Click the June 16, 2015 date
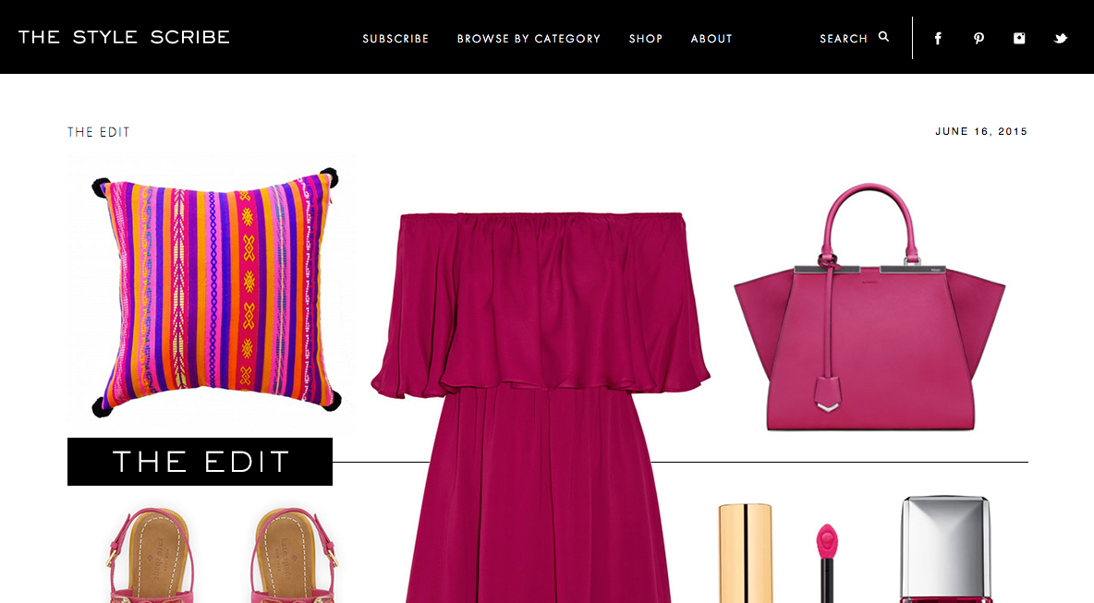This screenshot has width=1094, height=603. coord(981,131)
